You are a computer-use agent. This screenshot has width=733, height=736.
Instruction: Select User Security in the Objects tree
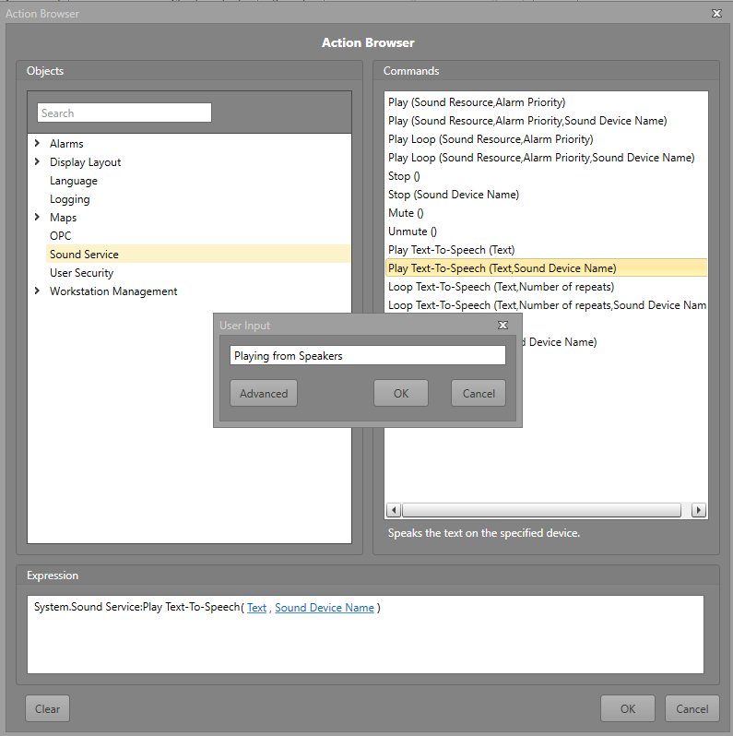81,272
